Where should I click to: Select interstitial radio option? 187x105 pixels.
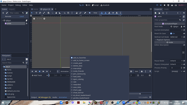[x=76, y=68]
